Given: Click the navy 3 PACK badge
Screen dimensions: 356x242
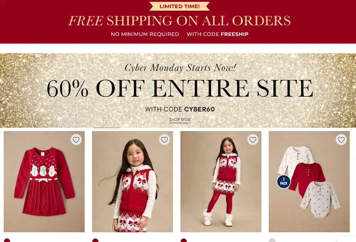Looking at the screenshot, I should pos(284,181).
